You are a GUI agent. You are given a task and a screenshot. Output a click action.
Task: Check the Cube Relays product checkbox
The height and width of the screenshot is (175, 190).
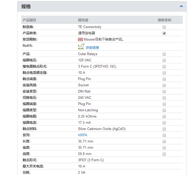coord(164,54)
